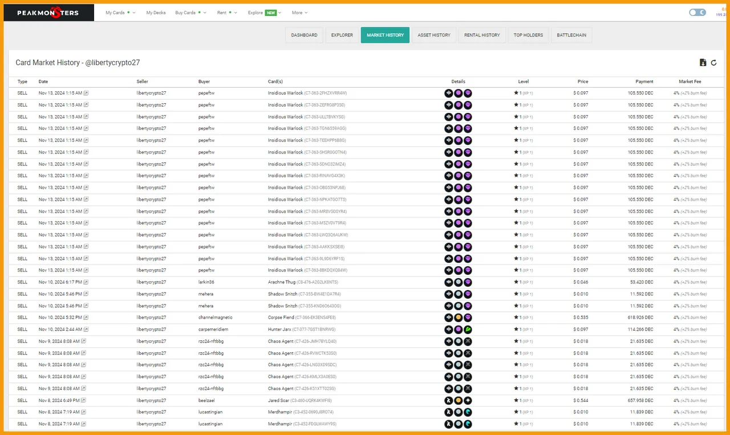Click the gold rarity icon for Jared Scar
This screenshot has height=435, width=730.
click(458, 400)
